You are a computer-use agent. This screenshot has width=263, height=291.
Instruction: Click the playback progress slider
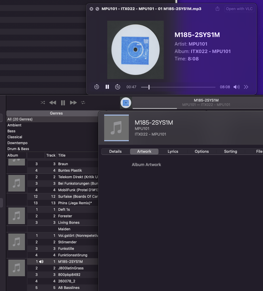click(x=178, y=87)
